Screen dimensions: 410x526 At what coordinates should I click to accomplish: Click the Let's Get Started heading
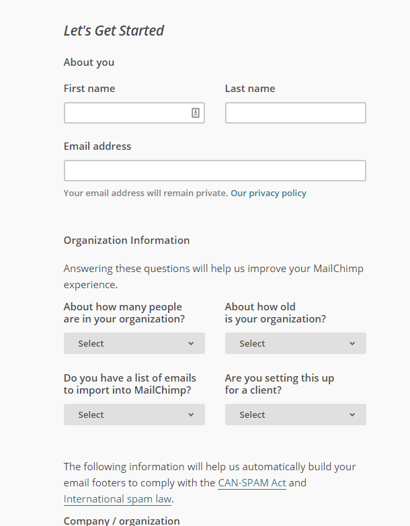coord(114,30)
